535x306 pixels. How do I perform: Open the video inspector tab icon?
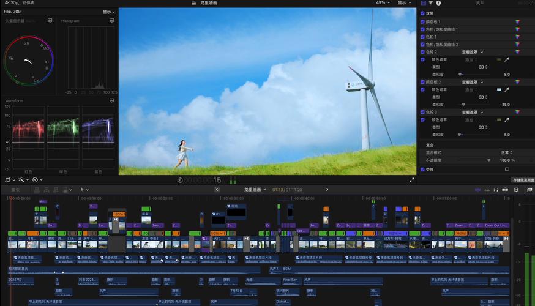pos(423,3)
